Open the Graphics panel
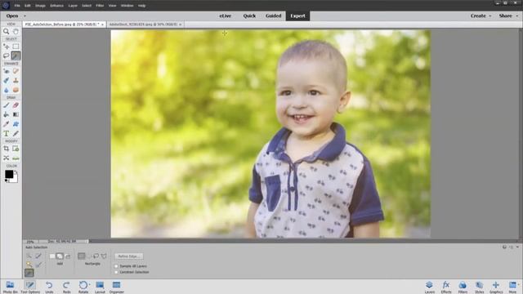 pos(496,287)
